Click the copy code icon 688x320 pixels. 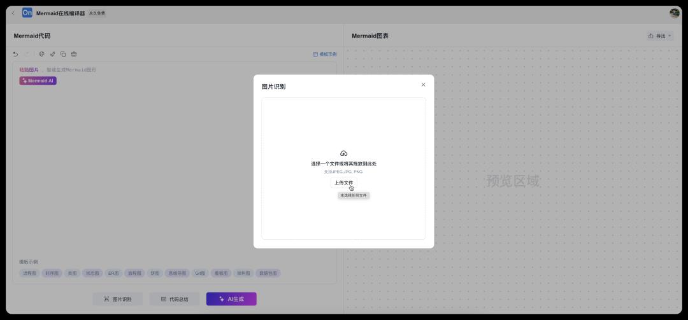tap(63, 54)
